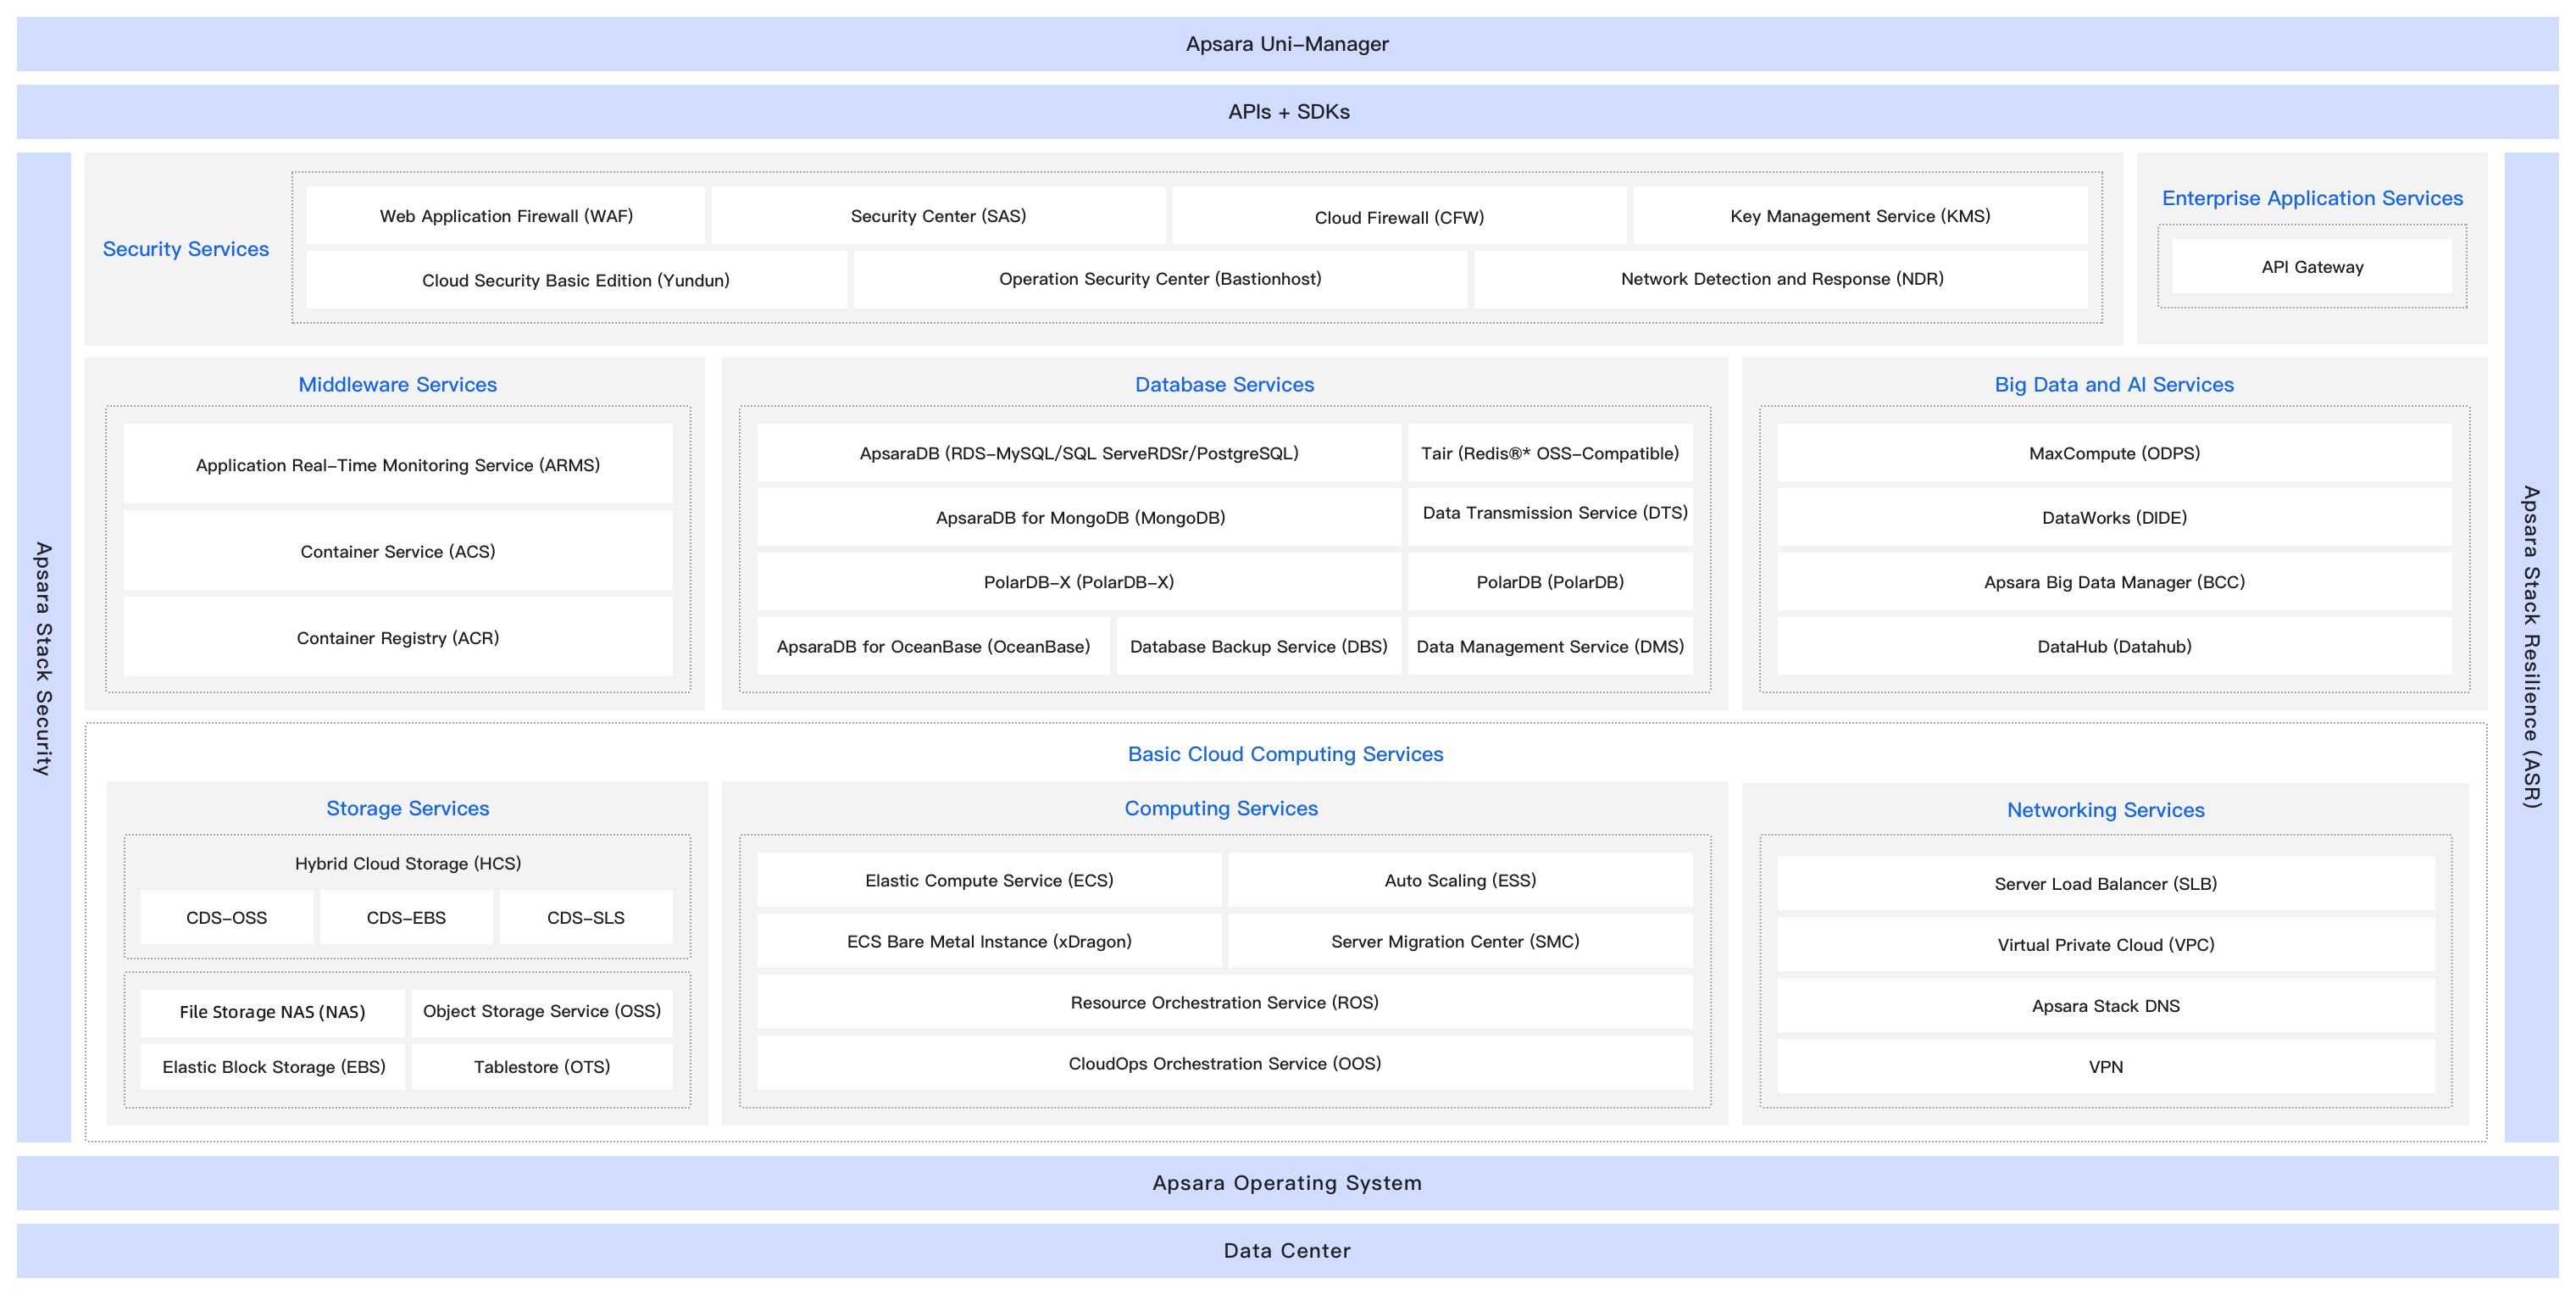Click the Database Services heading
2576x1295 pixels.
pyautogui.click(x=1224, y=384)
